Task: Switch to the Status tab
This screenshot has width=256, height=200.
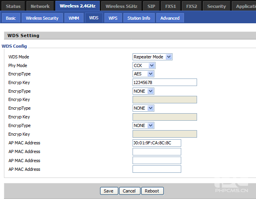Action: 13,6
